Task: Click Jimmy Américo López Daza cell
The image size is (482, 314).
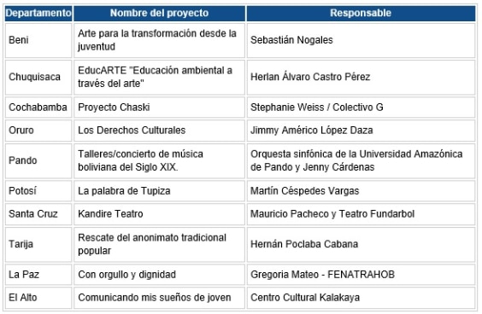Action: 361,131
